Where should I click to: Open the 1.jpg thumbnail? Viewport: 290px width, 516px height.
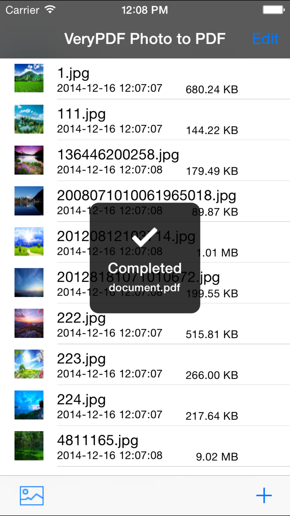pyautogui.click(x=29, y=78)
